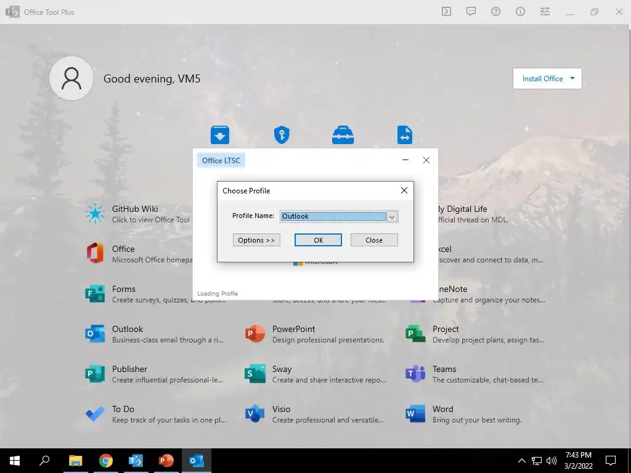631x473 pixels.
Task: Click the Sway icon
Action: (255, 374)
